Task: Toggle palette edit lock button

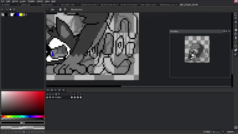Action: 2,10
